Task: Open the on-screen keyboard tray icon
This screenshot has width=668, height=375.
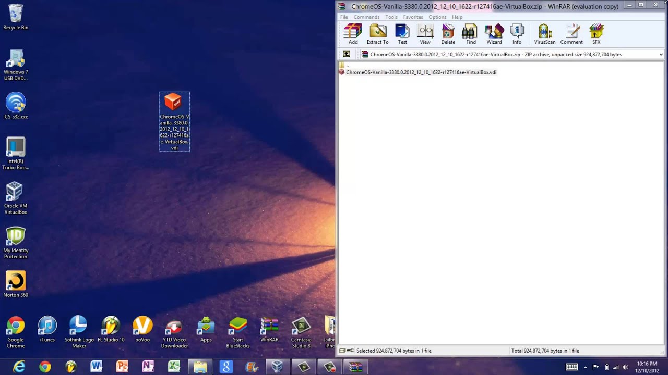Action: point(571,367)
